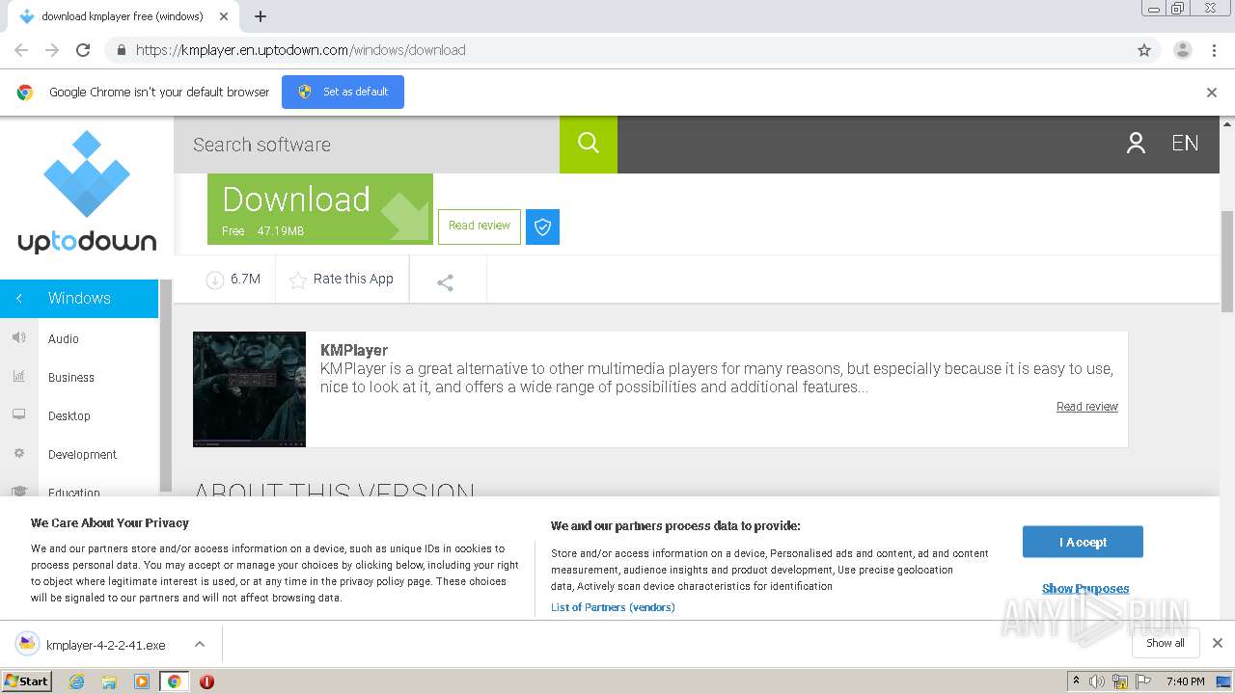Screen dimensions: 1235x694
Task: Dismiss the default browser infobar
Action: (1212, 93)
